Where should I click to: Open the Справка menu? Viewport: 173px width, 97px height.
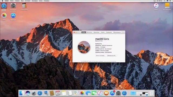click(46, 1)
